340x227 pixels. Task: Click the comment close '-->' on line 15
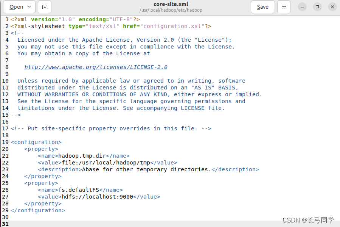click(x=16, y=115)
